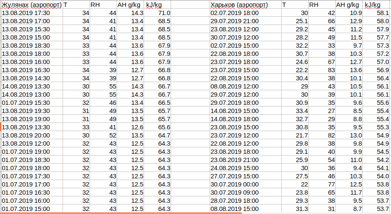
Task: Click Kharkiv date cell '23.07.2019 18:00'
Action: (246, 62)
